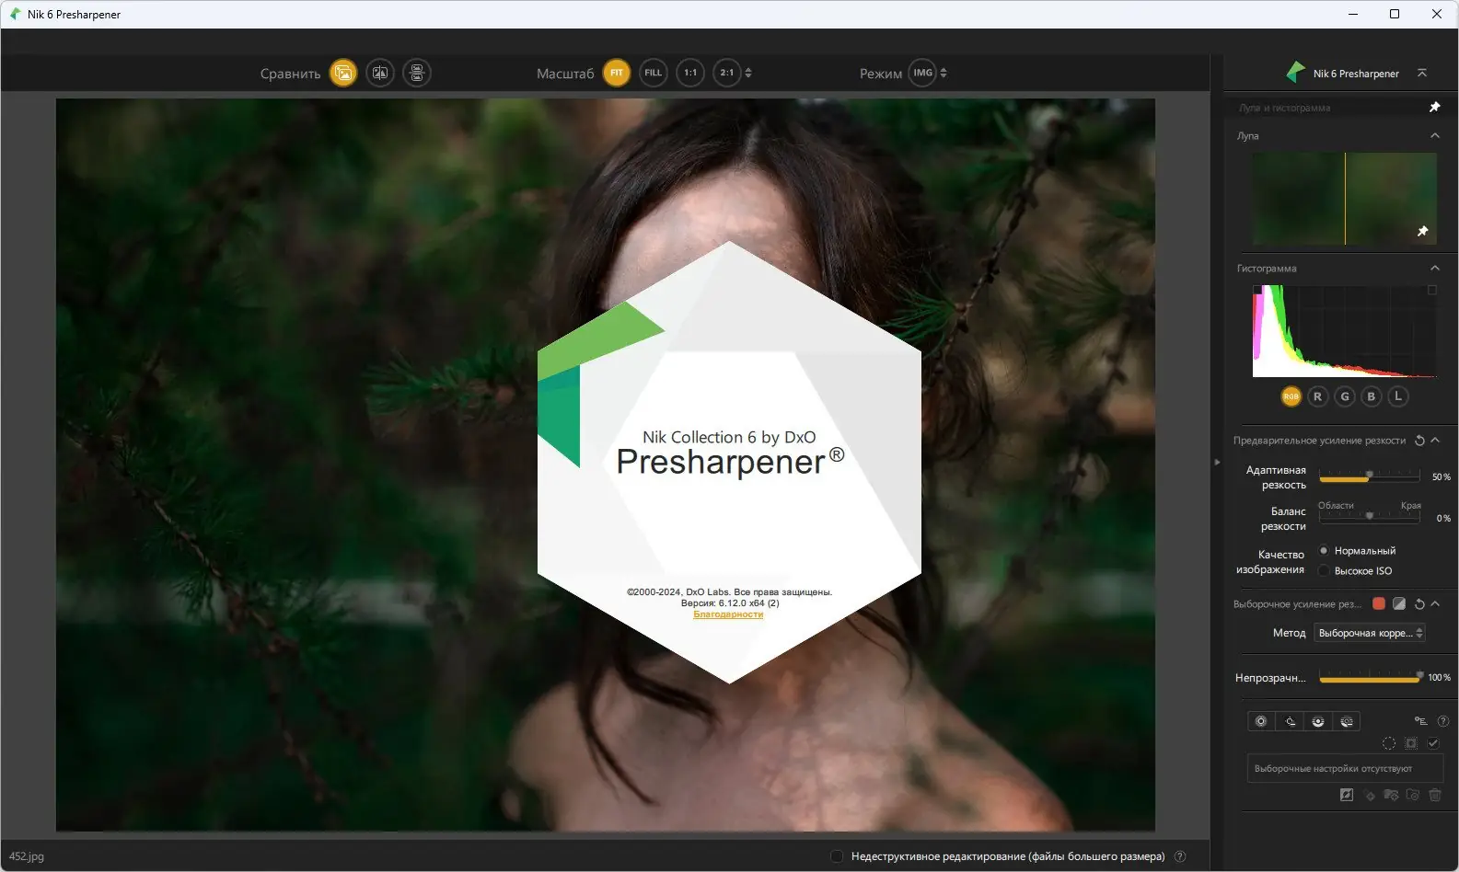Click the loupe preview thumbnail
This screenshot has width=1459, height=872.
(x=1344, y=199)
